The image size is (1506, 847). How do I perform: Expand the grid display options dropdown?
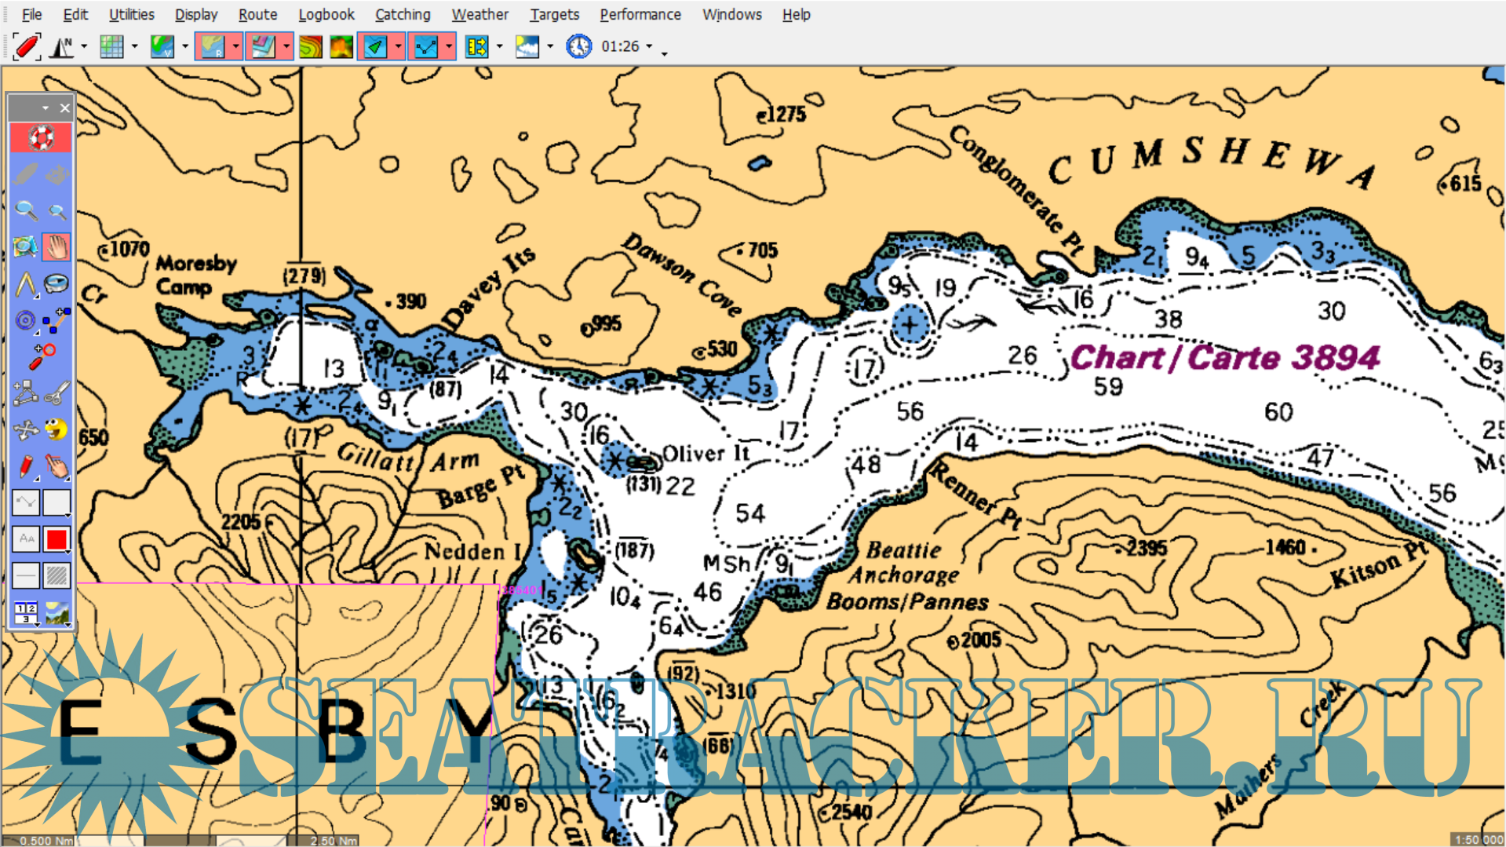click(x=133, y=47)
